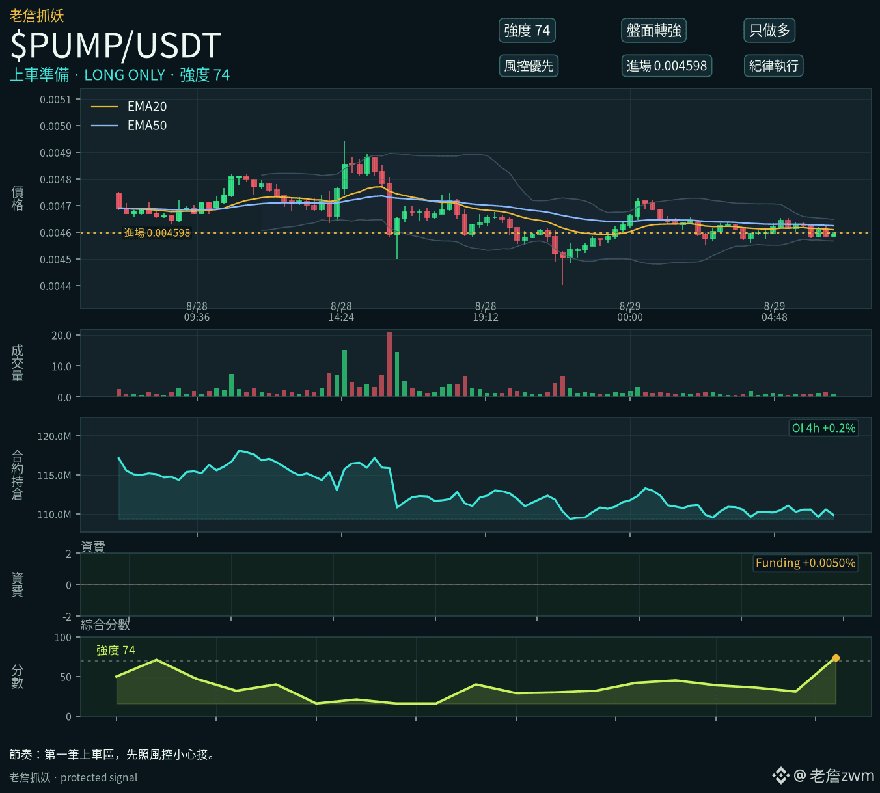Click the EMA20 orange line swatch in legend
This screenshot has height=793, width=880.
click(x=105, y=107)
